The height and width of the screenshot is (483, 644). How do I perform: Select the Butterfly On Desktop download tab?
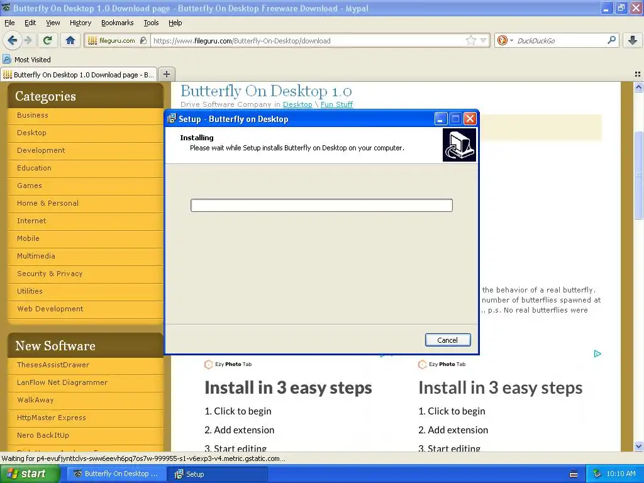click(79, 75)
